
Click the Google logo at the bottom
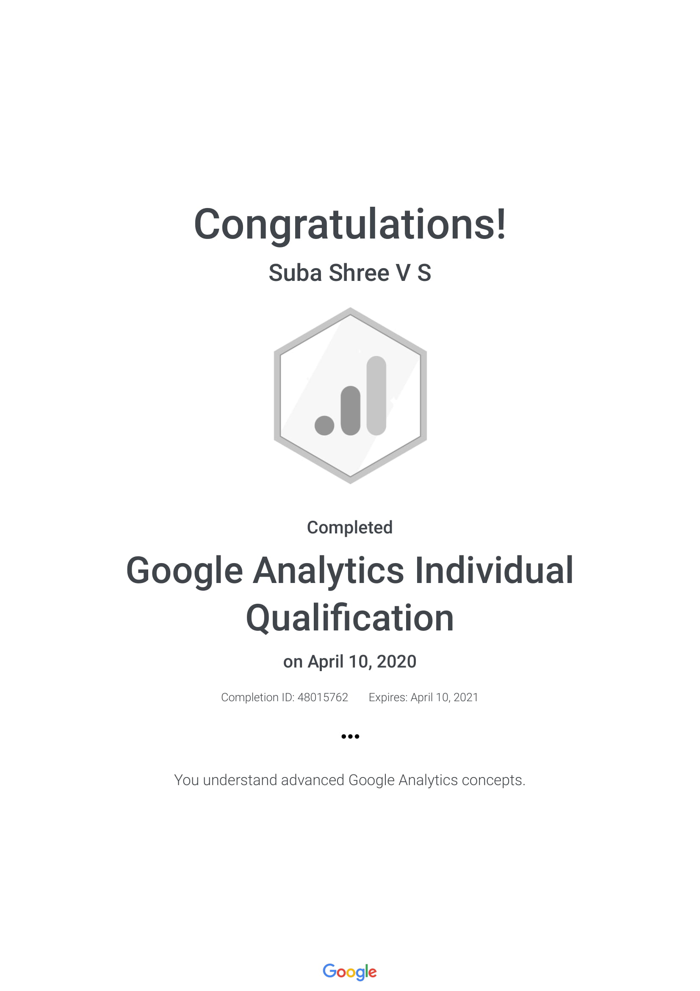(x=349, y=972)
